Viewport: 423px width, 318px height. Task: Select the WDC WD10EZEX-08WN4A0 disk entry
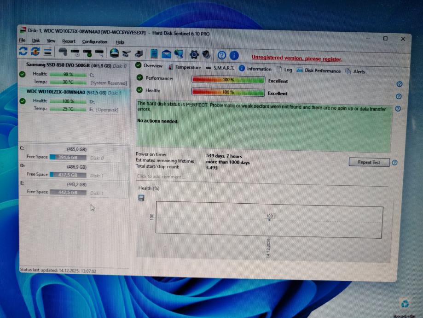tap(74, 100)
